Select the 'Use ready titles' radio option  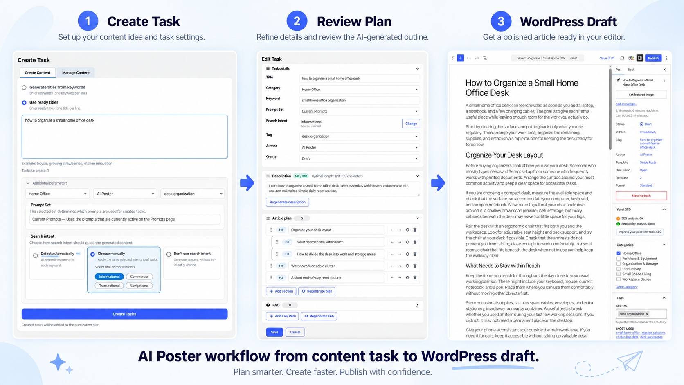click(x=24, y=103)
